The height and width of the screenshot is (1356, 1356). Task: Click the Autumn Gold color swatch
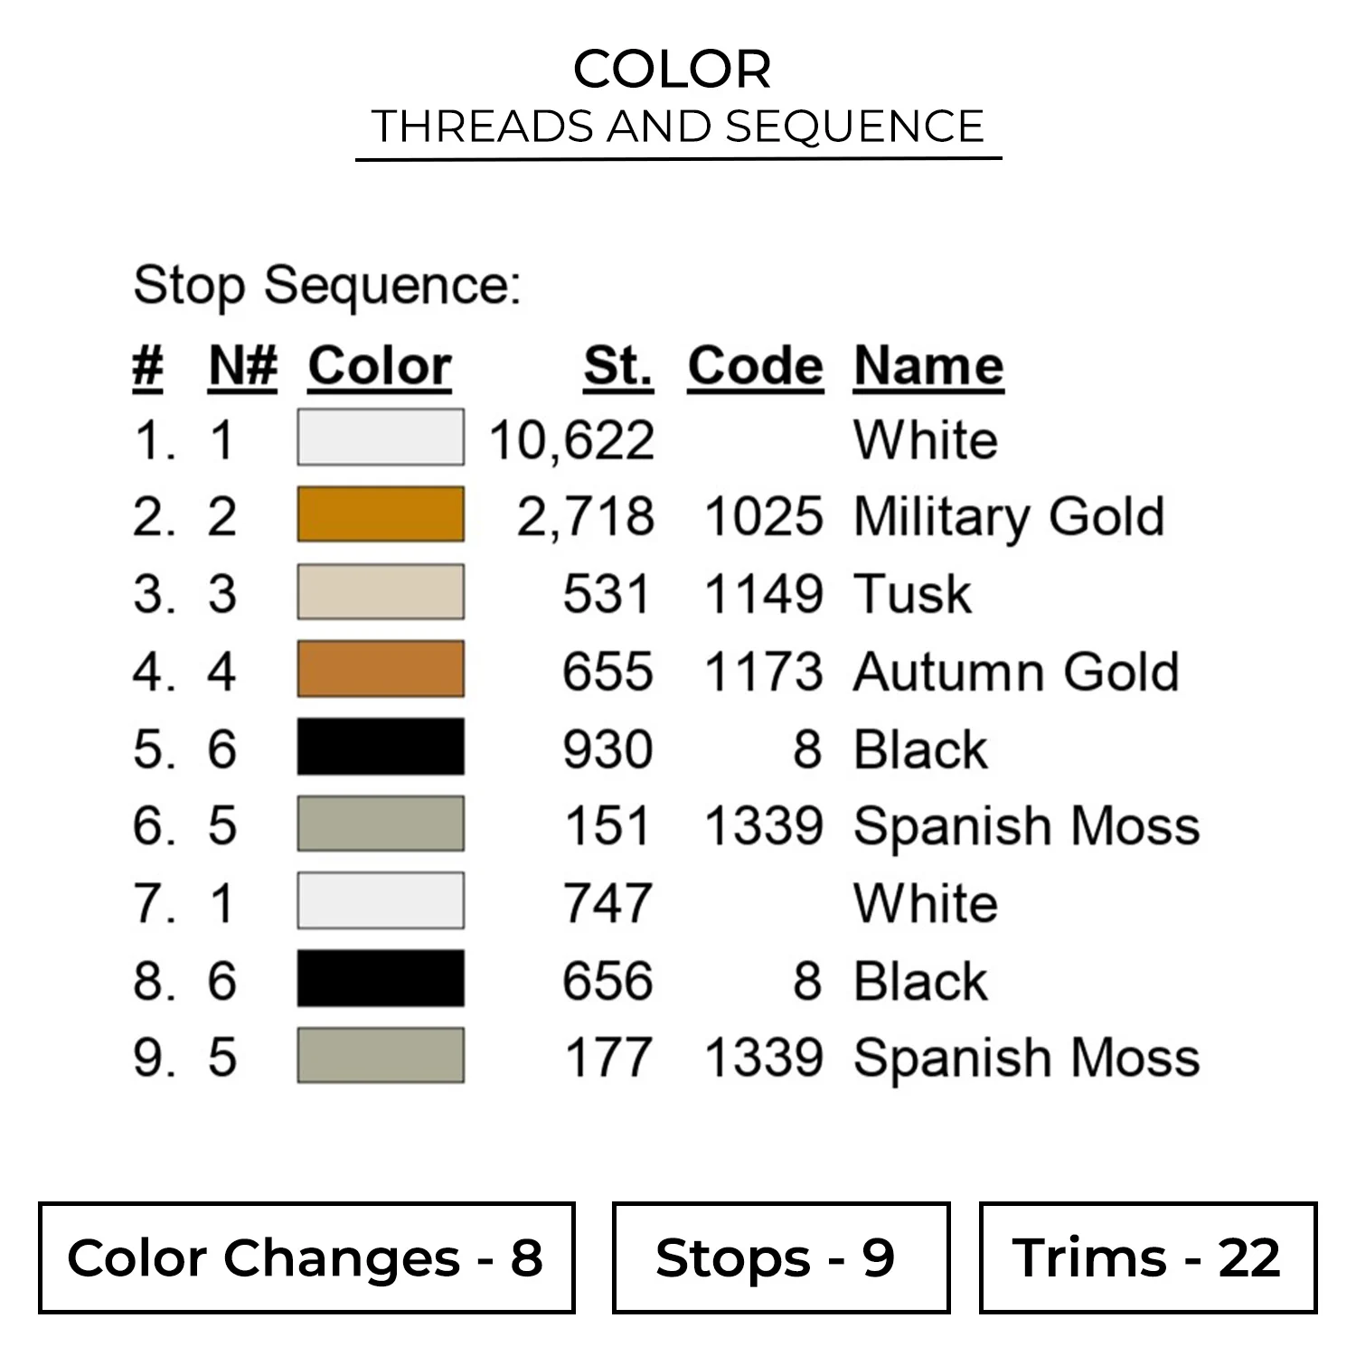(381, 669)
